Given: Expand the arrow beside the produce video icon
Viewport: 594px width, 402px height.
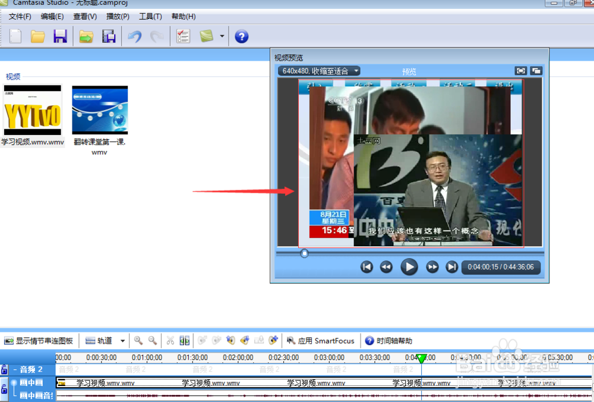Looking at the screenshot, I should [x=222, y=36].
